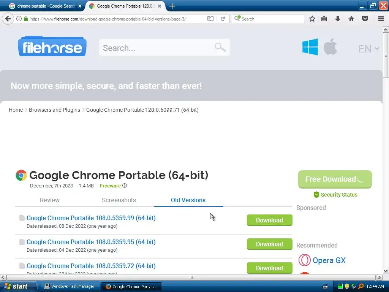Click the scrollbar up arrow

pyautogui.click(x=386, y=30)
